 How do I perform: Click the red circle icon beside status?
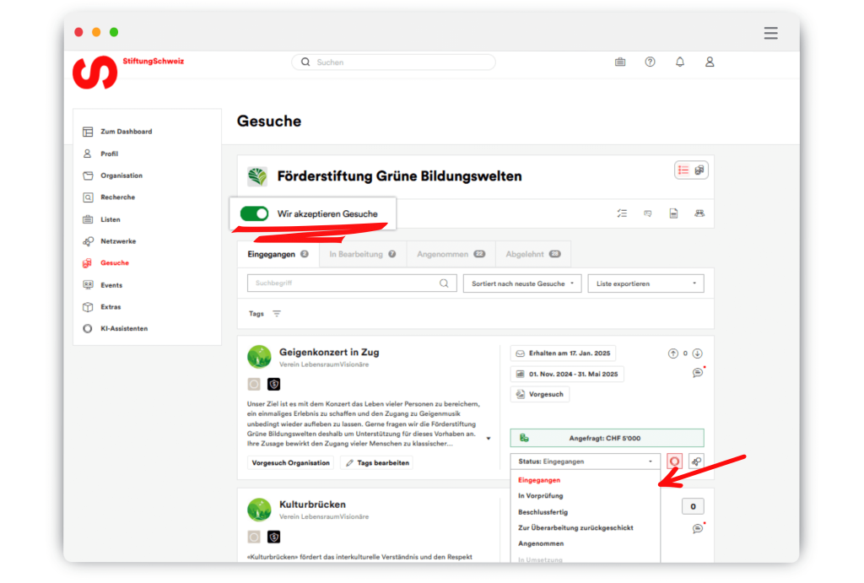pos(674,462)
